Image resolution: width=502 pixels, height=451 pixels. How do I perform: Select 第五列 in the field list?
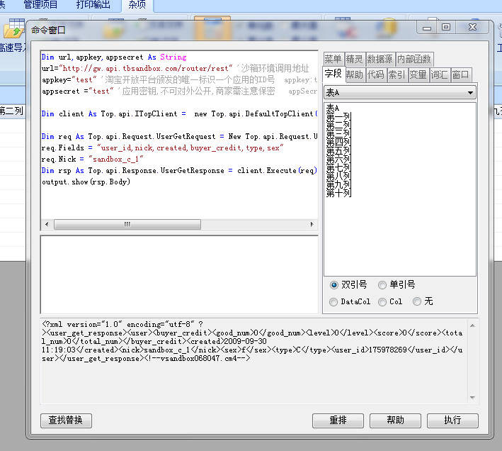coord(338,150)
